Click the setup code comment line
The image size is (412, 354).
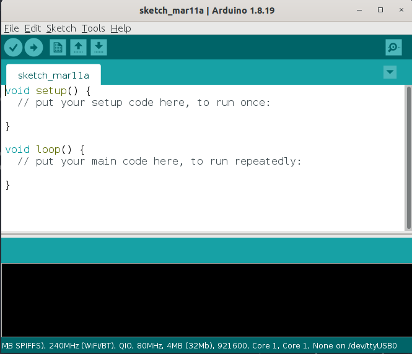[x=144, y=103]
